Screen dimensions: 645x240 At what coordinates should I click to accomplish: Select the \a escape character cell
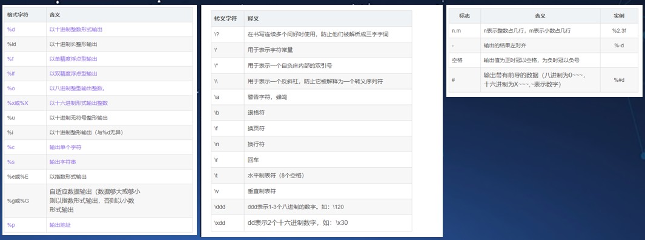(228, 97)
